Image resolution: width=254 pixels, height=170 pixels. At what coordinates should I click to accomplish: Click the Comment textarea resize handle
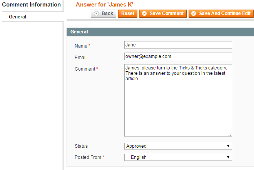(x=230, y=134)
